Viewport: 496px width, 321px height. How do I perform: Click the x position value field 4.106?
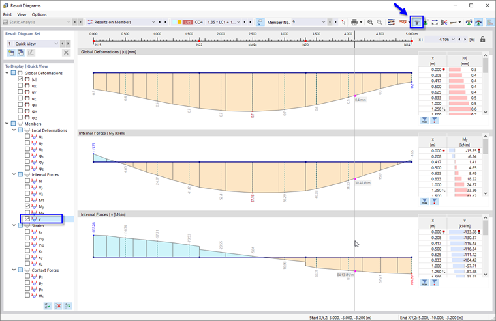coord(440,40)
